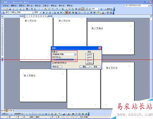Viewport: 153px width, 119px height.
Task: Select the Oval drawing tool
Action: coord(36,114)
